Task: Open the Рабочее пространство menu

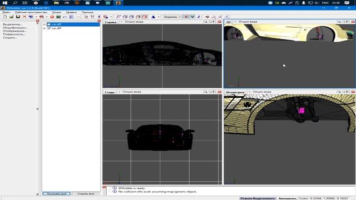Action: tap(31, 12)
